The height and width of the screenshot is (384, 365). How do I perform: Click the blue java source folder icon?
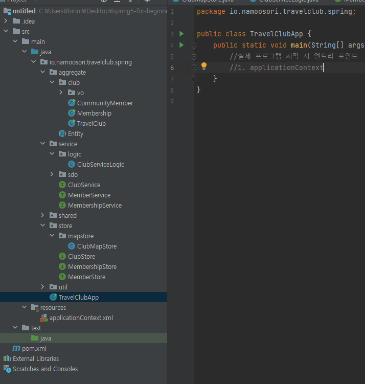(x=35, y=52)
